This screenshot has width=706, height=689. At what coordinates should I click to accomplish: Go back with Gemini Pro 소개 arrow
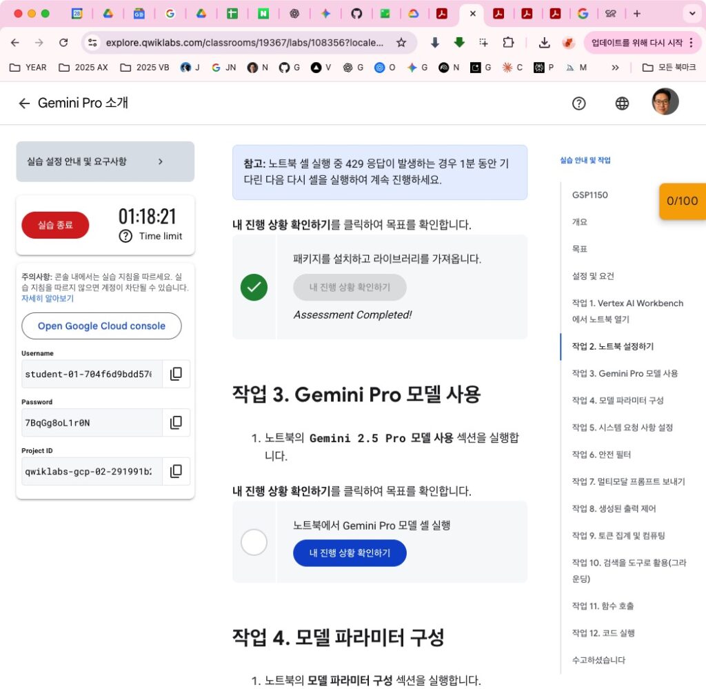pos(24,103)
